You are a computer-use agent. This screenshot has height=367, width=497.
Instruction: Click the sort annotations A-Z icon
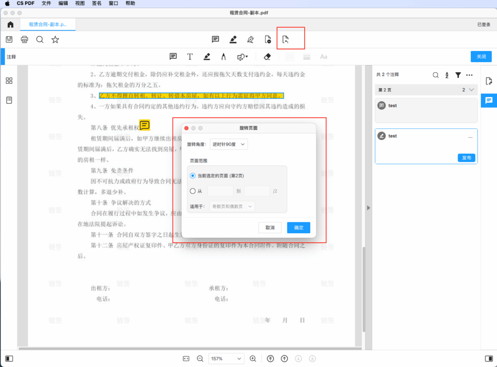pyautogui.click(x=447, y=75)
